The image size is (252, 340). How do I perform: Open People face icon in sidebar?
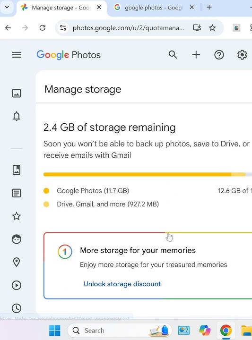click(17, 239)
